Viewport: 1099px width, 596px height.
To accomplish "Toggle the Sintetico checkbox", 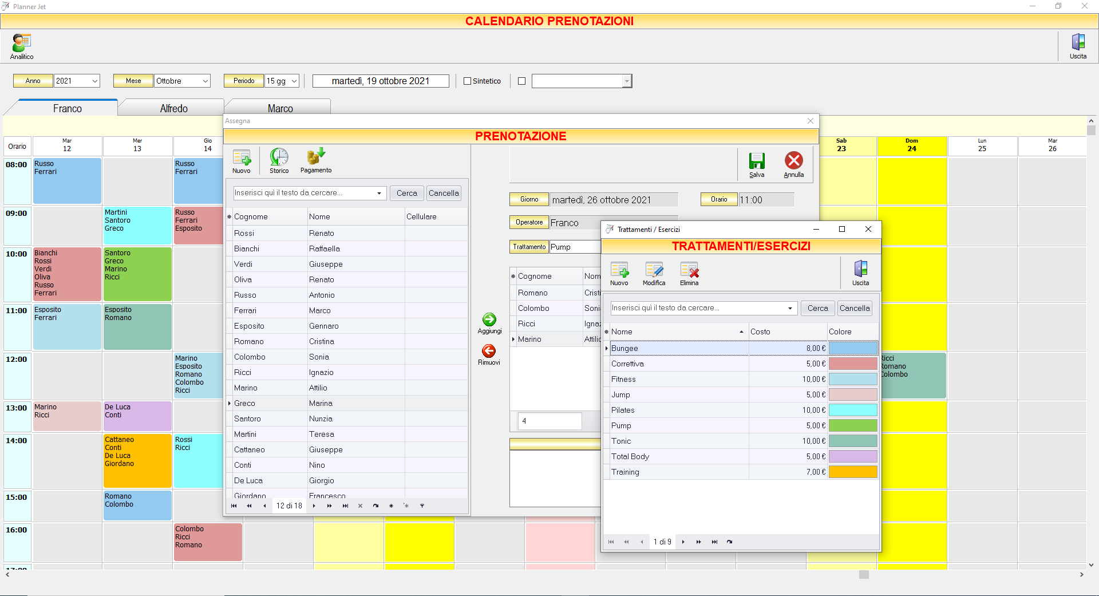I will pos(467,81).
